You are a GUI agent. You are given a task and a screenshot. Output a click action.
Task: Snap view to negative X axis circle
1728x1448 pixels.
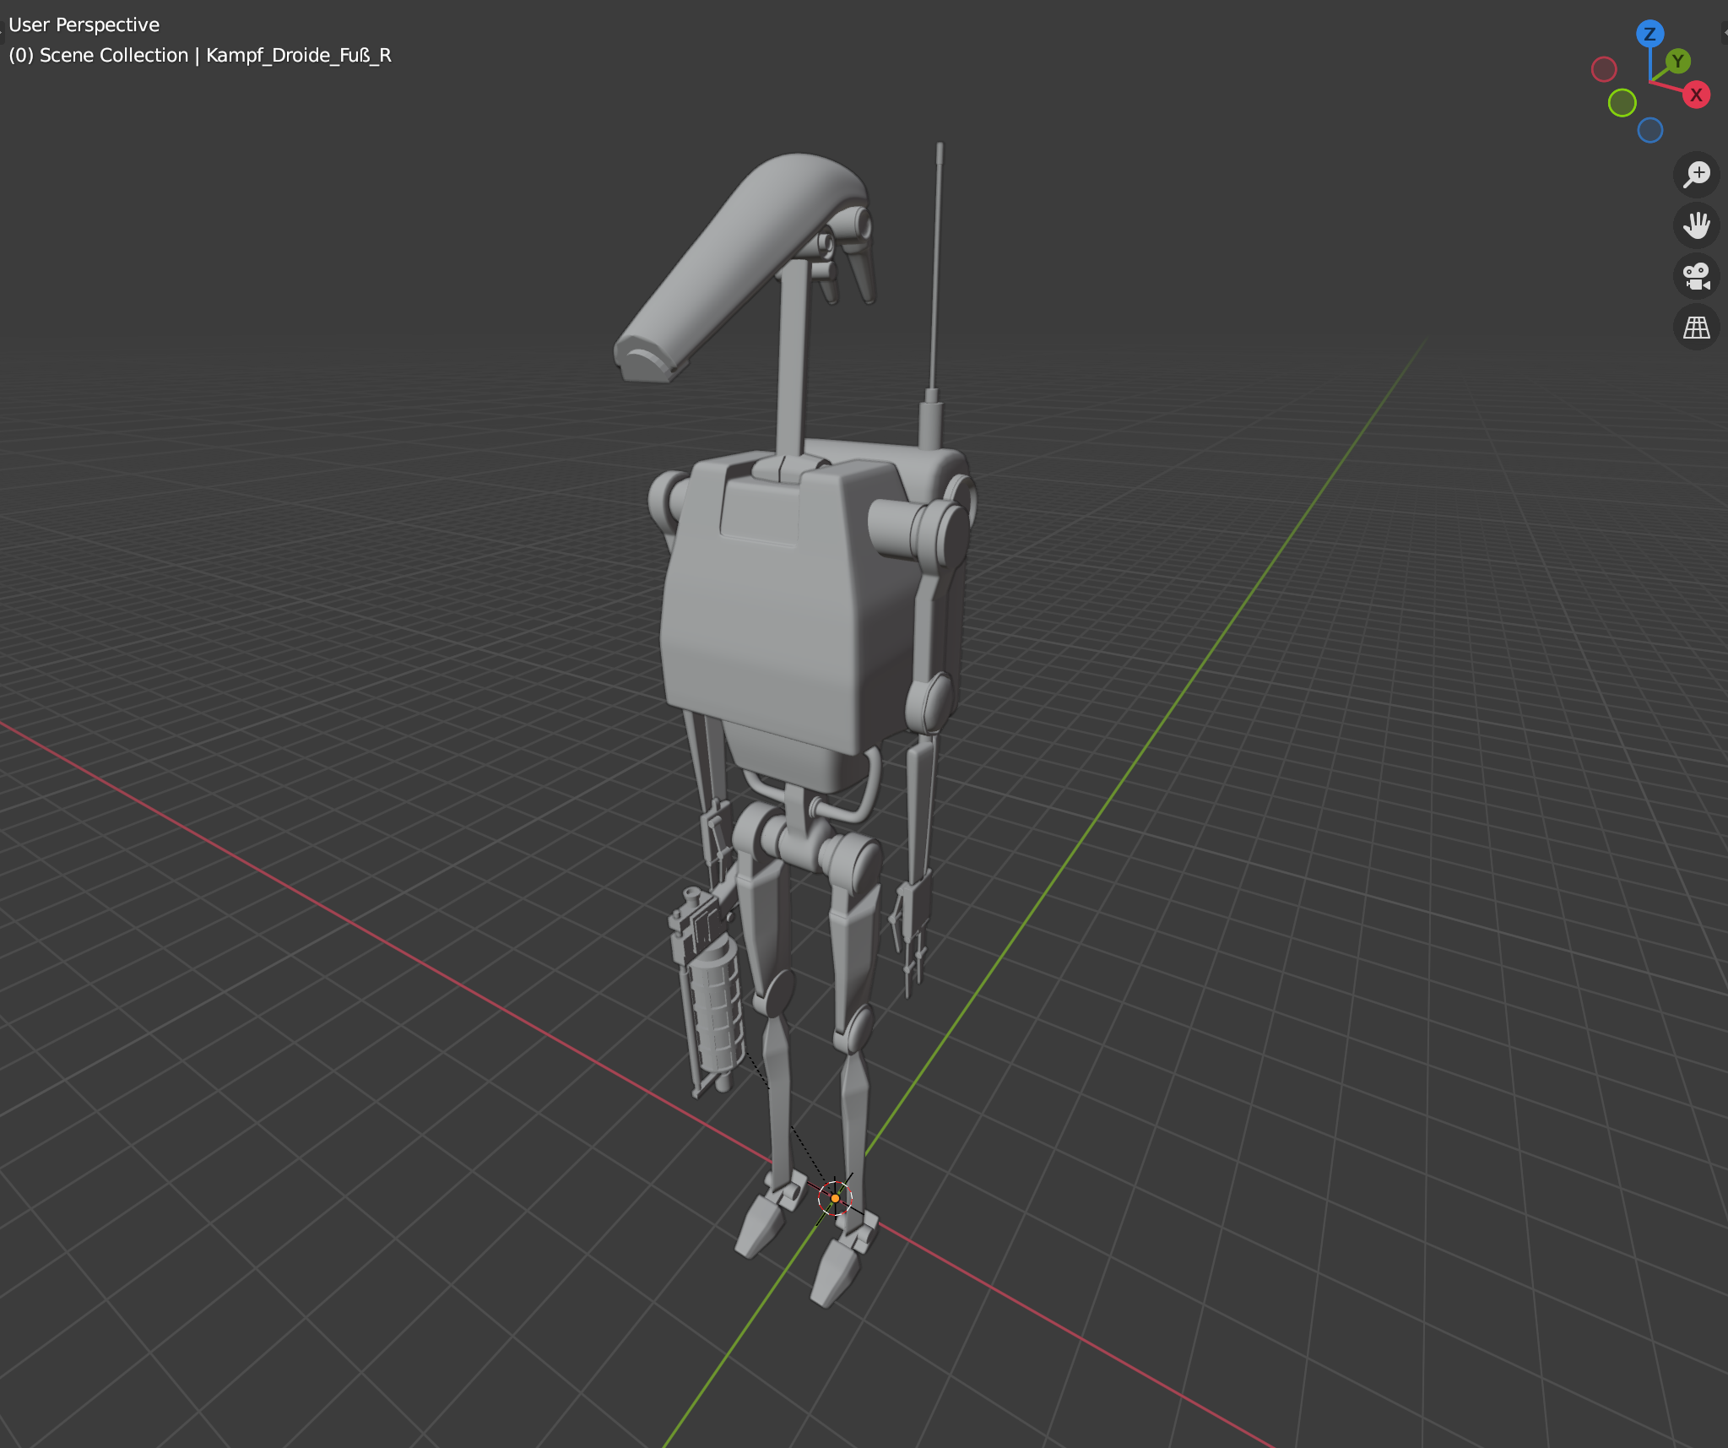coord(1604,69)
